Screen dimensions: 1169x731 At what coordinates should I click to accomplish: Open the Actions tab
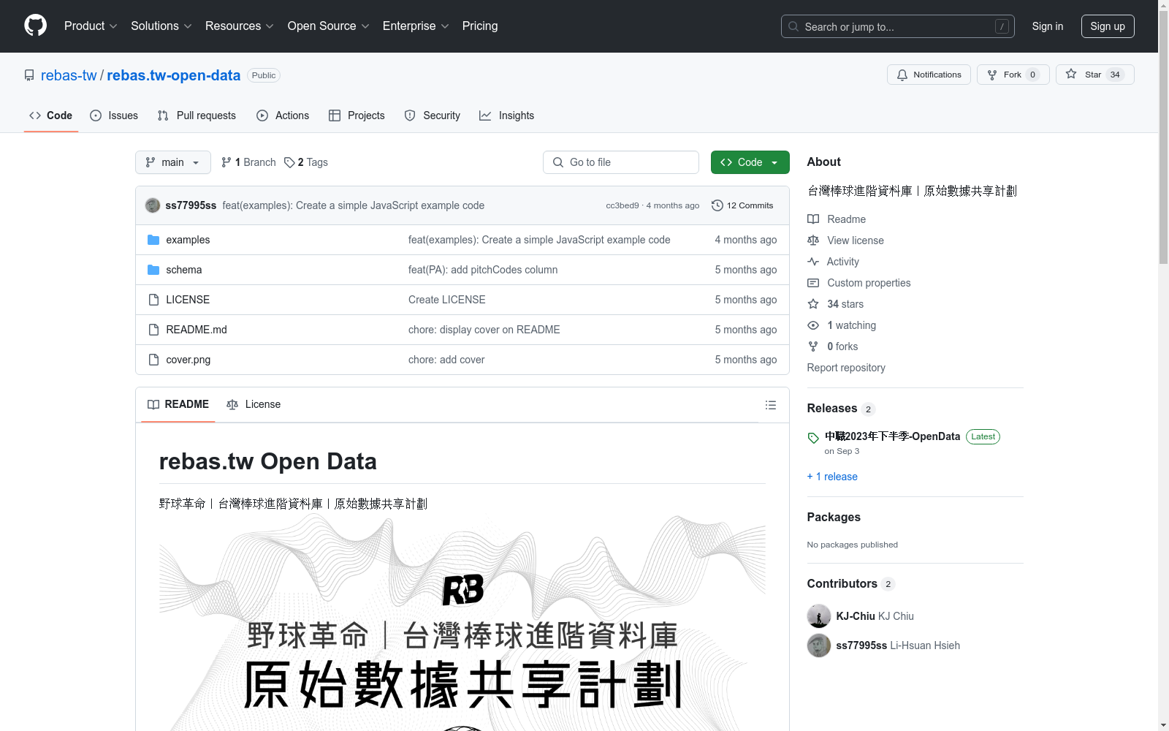(283, 115)
